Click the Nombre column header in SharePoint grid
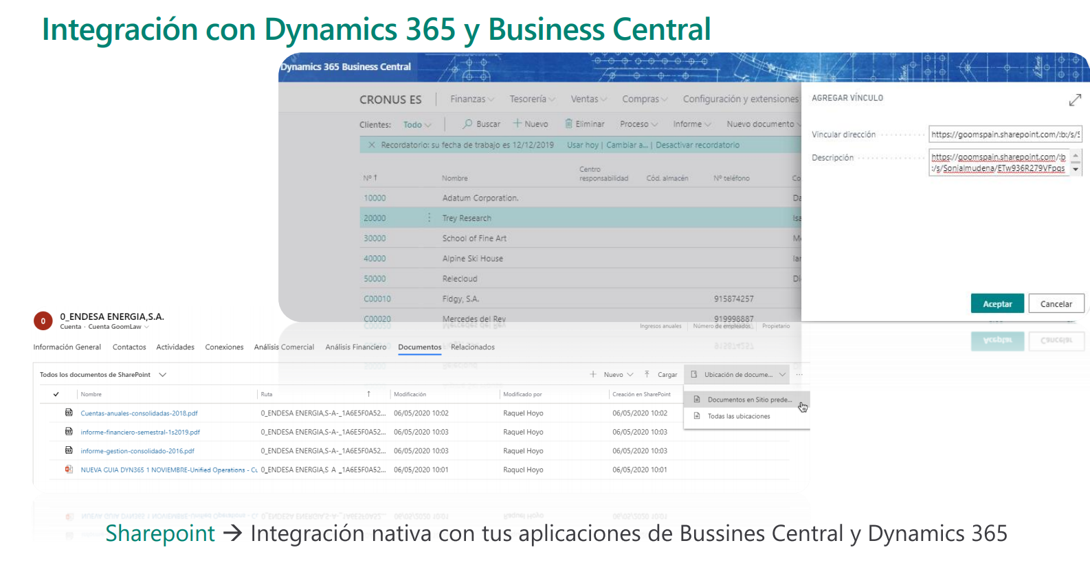 click(x=91, y=394)
